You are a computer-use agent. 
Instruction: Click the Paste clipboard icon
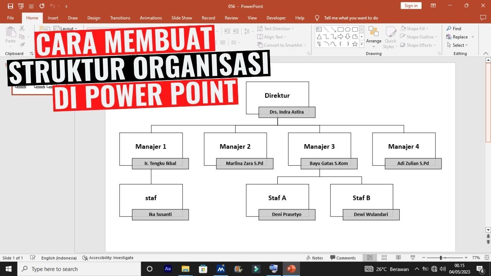(10, 32)
